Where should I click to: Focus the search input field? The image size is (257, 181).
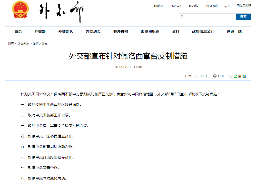pos(207,17)
